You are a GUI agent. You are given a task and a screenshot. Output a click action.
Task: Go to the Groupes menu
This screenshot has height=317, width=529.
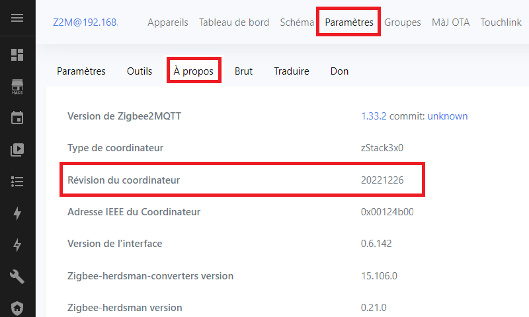pos(402,22)
